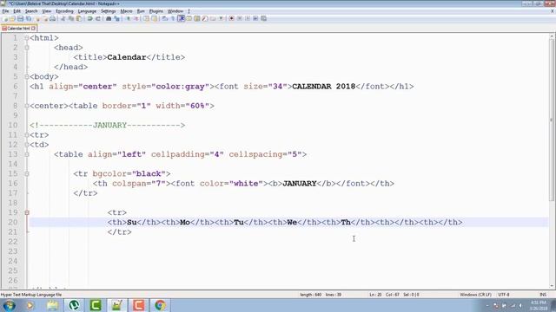Click the Zoom In toolbar icon

click(x=128, y=18)
